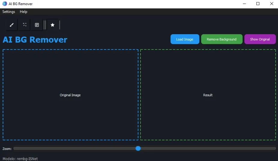Minimize the AI BG Remover window

pyautogui.click(x=244, y=4)
